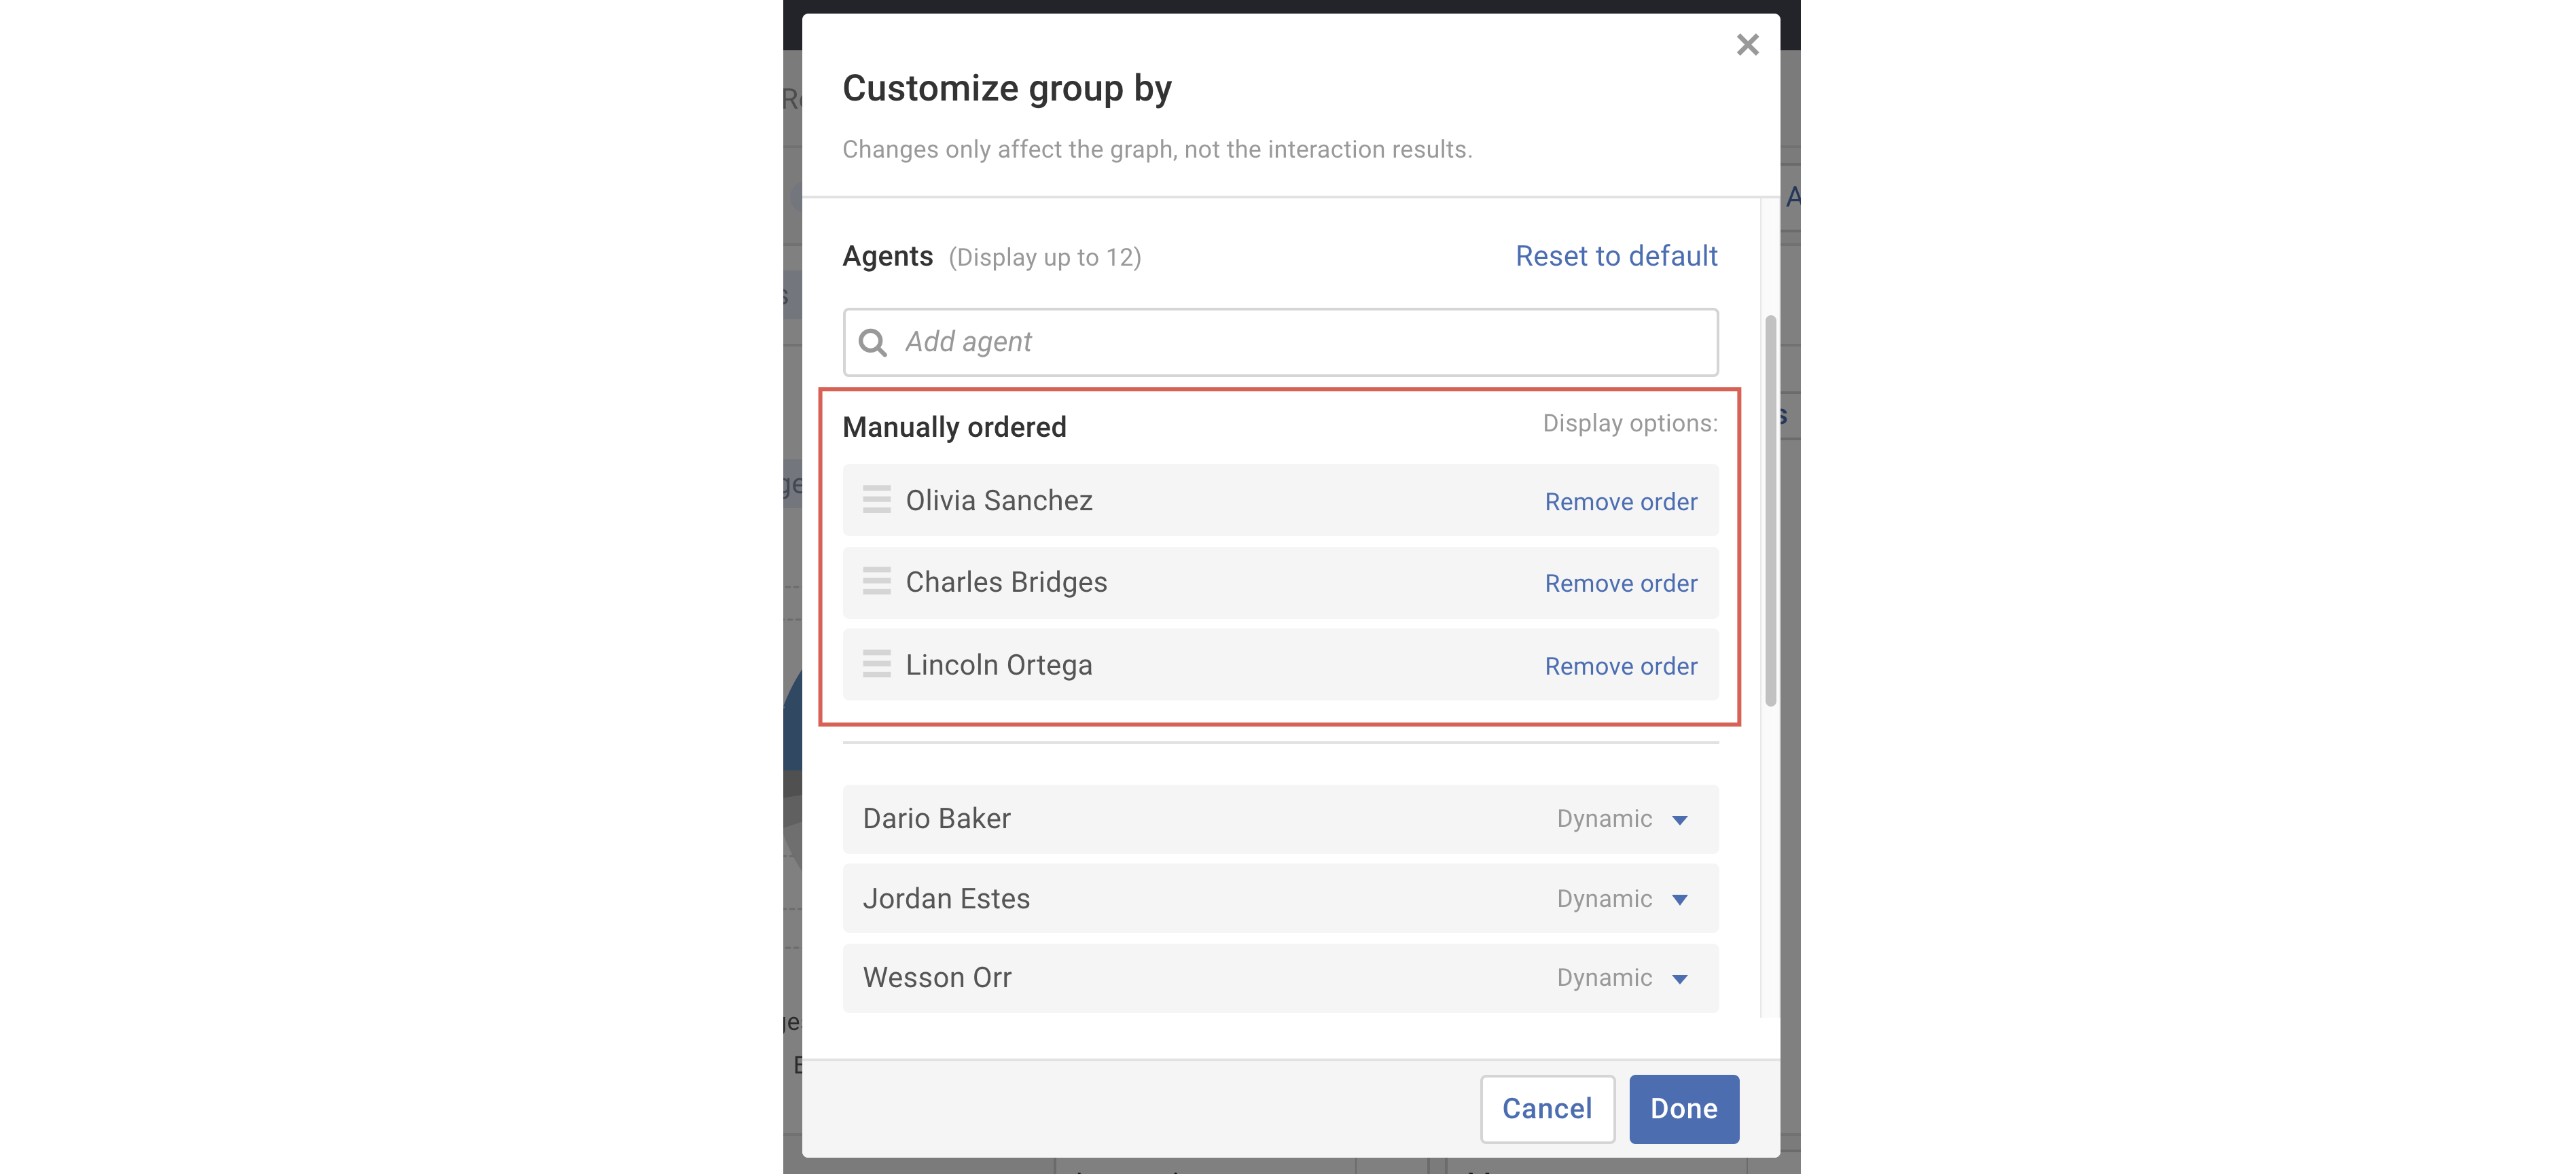Open Wesson Orr Dynamic dropdown arrow
This screenshot has height=1174, width=2576.
coord(1680,979)
